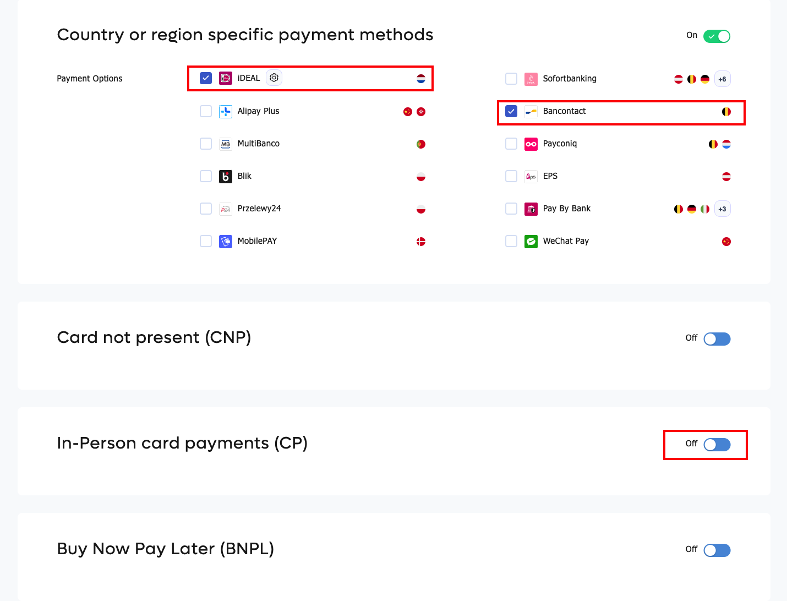
Task: Turn off country specific payment methods toggle
Action: 717,36
